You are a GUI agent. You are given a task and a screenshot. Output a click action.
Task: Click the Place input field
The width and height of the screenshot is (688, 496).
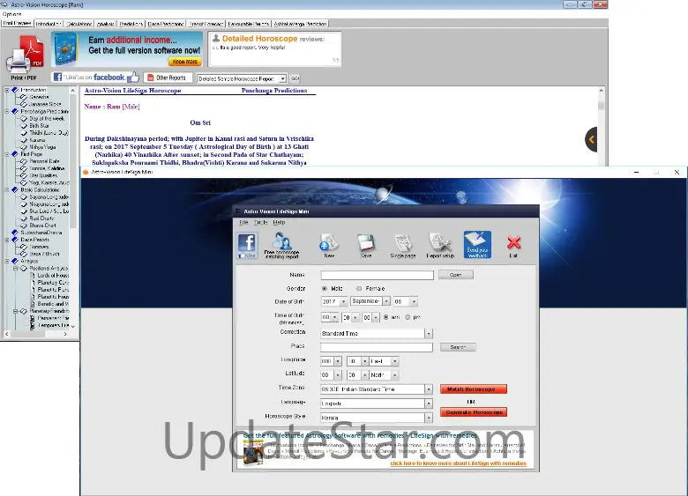tap(377, 347)
